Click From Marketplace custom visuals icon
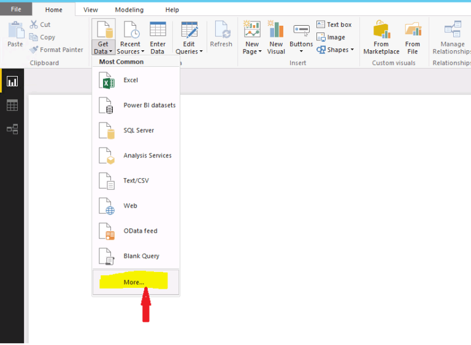471x345 pixels. pyautogui.click(x=381, y=29)
